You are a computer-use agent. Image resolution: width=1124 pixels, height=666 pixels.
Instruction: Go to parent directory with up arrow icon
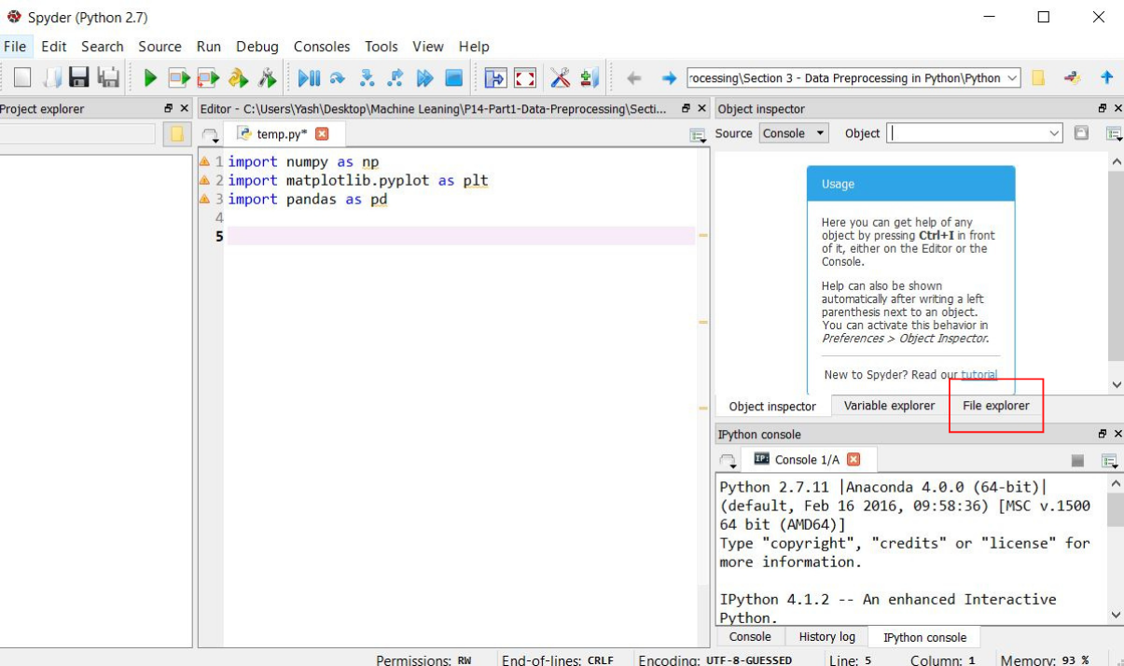[x=1106, y=76]
